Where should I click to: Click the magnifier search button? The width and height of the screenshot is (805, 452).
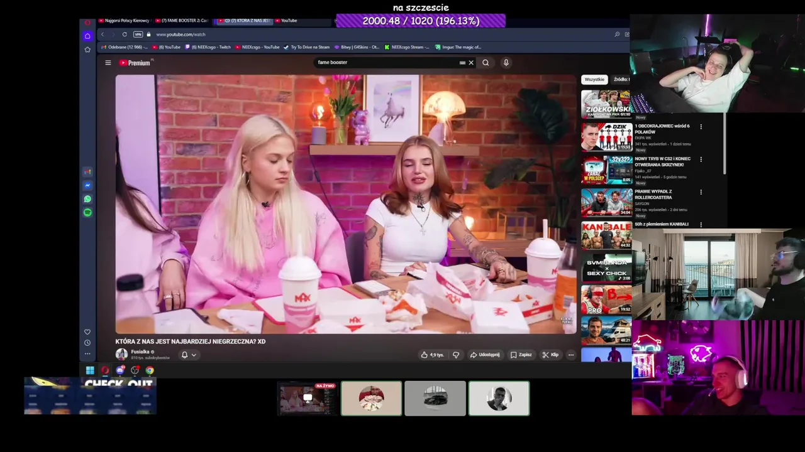(486, 63)
